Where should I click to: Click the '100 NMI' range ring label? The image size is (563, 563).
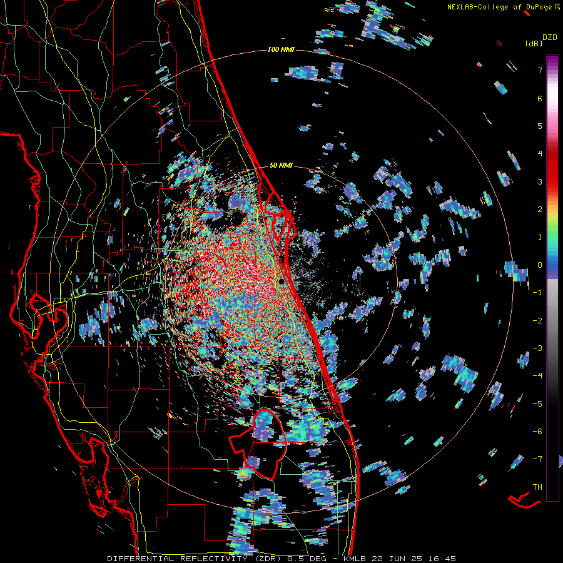(x=281, y=49)
